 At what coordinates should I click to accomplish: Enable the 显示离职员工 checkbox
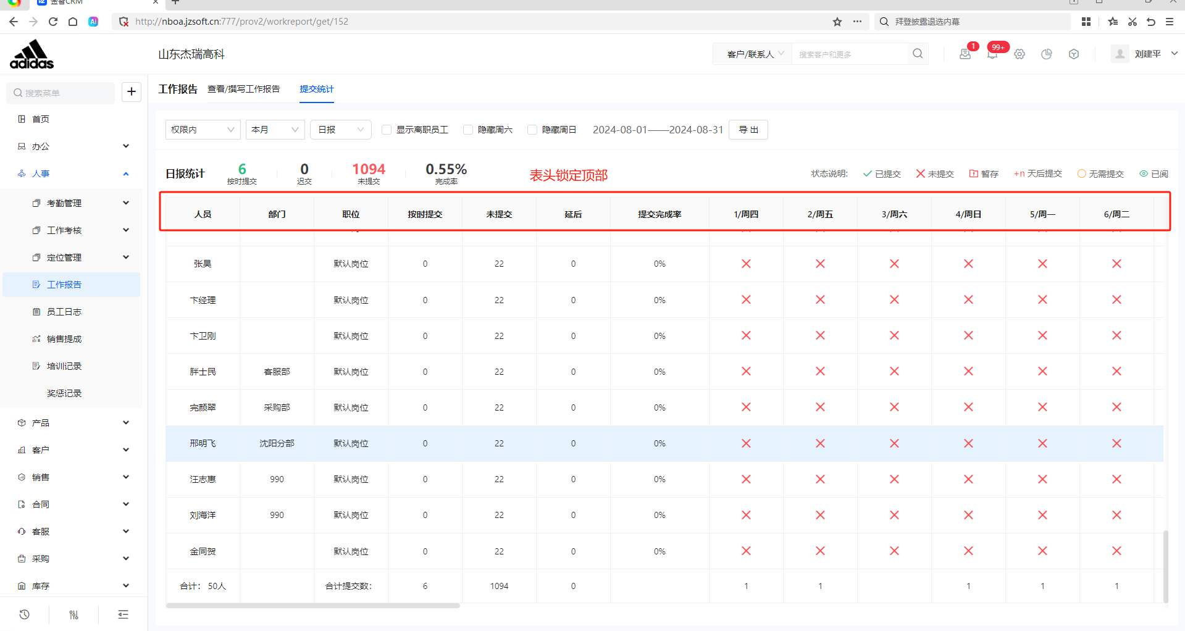[x=387, y=130]
